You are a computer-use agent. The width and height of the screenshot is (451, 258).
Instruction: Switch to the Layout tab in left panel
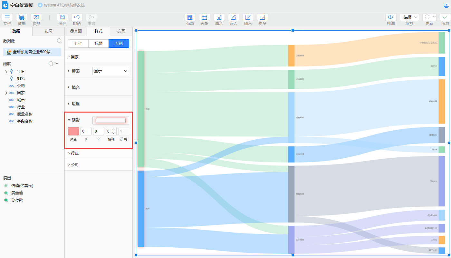48,31
